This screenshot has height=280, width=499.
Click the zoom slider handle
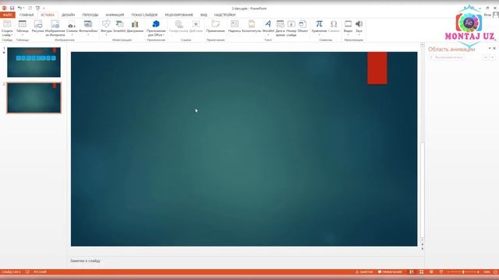click(x=463, y=272)
